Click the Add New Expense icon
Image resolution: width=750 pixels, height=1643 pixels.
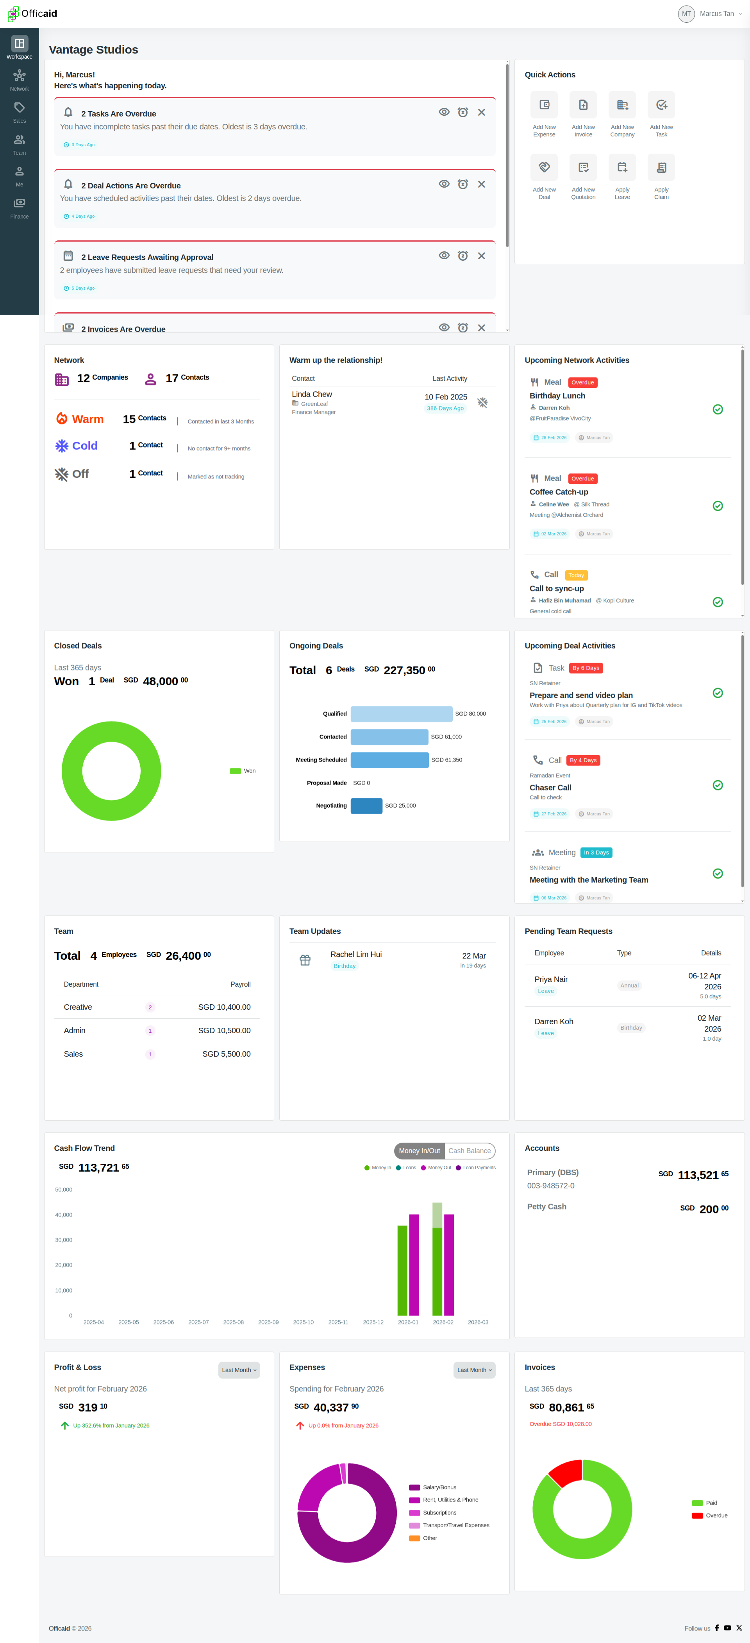point(543,105)
